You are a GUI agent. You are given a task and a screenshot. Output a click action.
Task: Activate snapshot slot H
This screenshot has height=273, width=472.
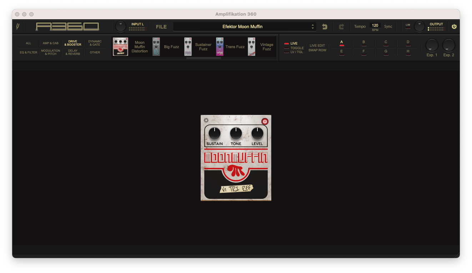(408, 52)
